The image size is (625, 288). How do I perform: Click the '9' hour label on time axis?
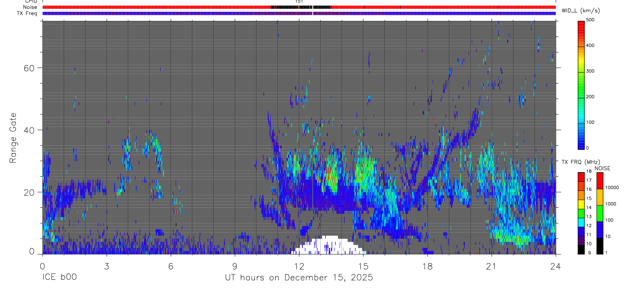tap(235, 266)
